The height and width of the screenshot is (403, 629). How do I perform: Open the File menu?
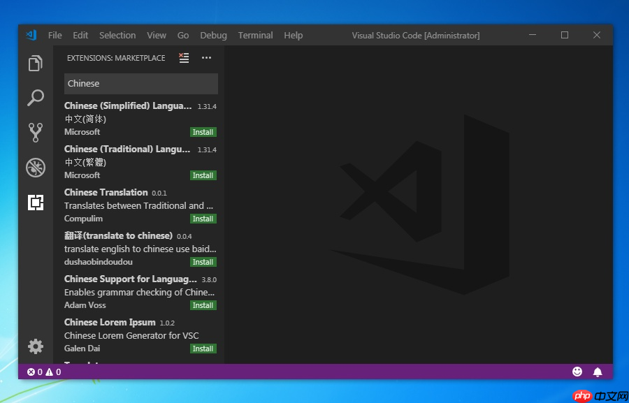tap(55, 35)
